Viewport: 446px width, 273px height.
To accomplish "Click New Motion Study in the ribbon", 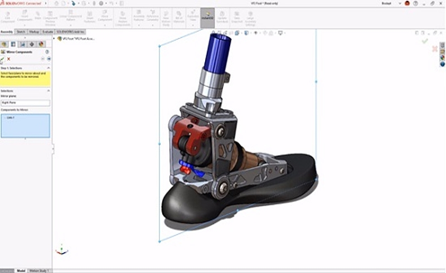I will [x=166, y=19].
